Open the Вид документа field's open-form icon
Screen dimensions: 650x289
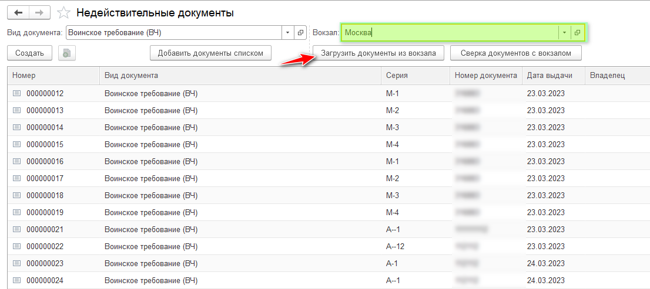pos(300,33)
